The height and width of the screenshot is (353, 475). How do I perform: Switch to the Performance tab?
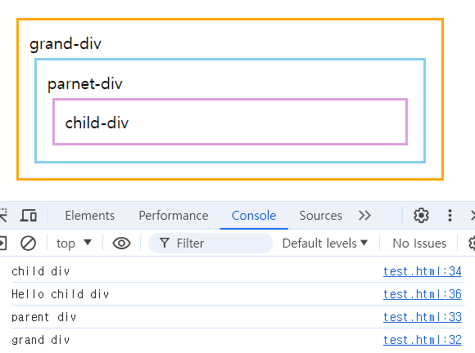tap(174, 216)
